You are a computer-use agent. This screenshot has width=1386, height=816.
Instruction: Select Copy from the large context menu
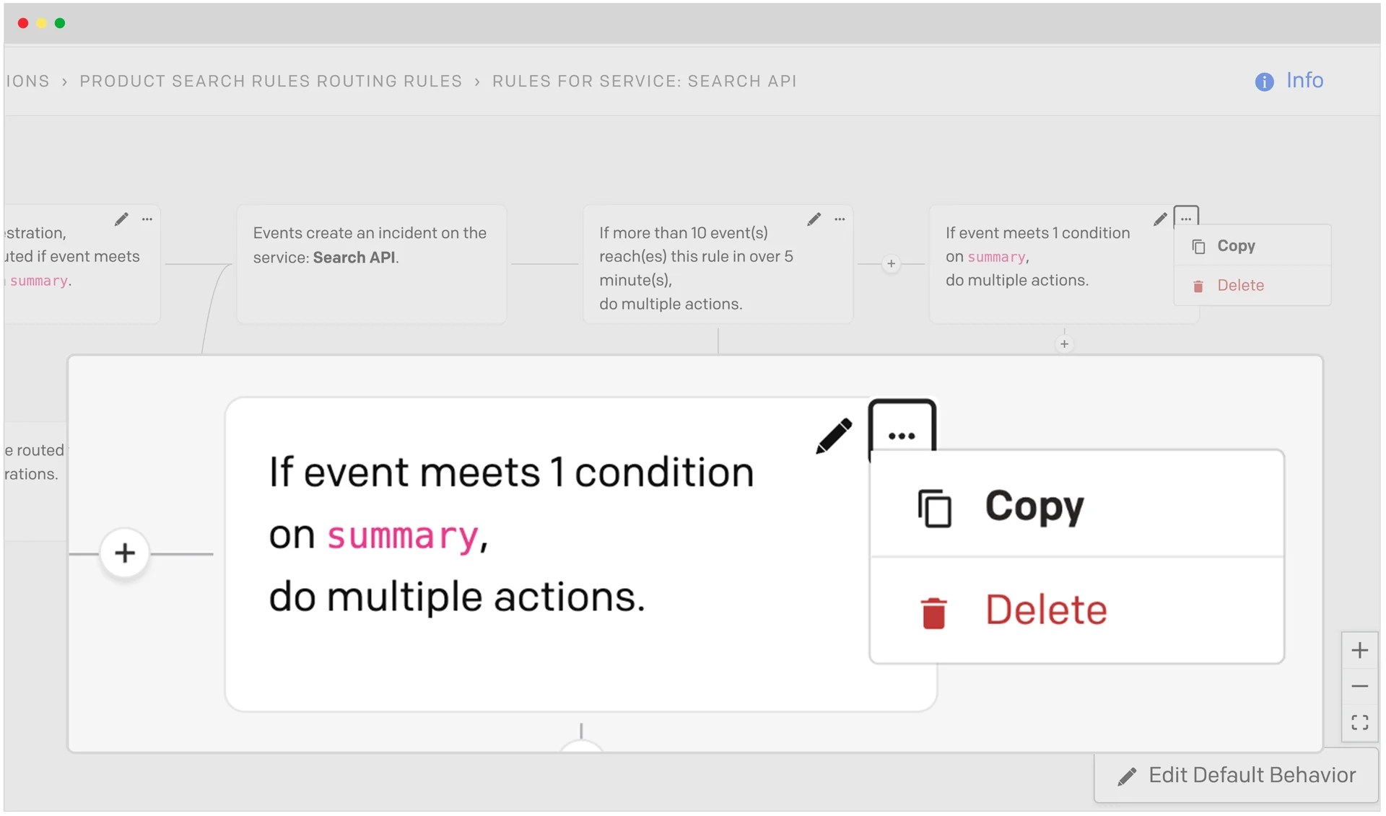tap(1034, 506)
